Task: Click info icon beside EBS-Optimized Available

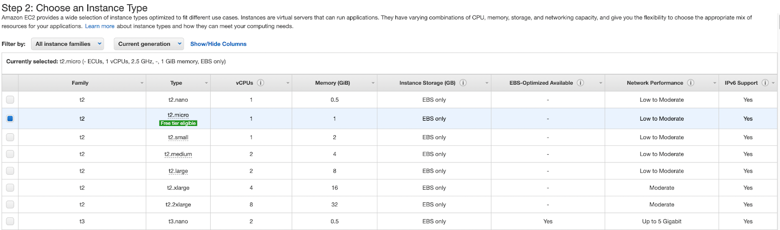Action: click(581, 83)
